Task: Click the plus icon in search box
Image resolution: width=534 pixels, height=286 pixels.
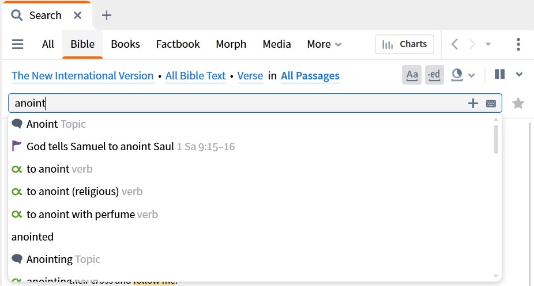Action: (473, 103)
